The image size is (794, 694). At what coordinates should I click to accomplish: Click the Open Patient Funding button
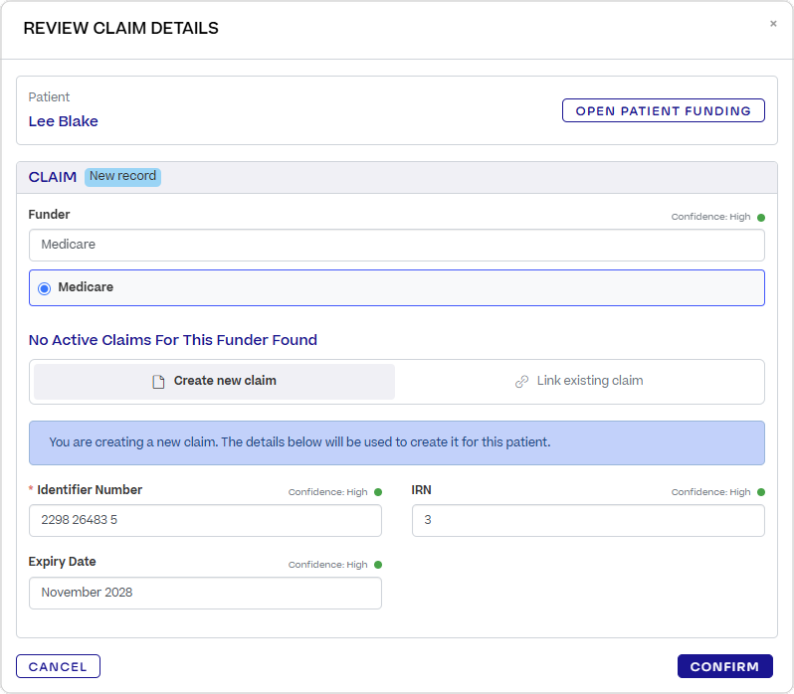[x=663, y=110]
